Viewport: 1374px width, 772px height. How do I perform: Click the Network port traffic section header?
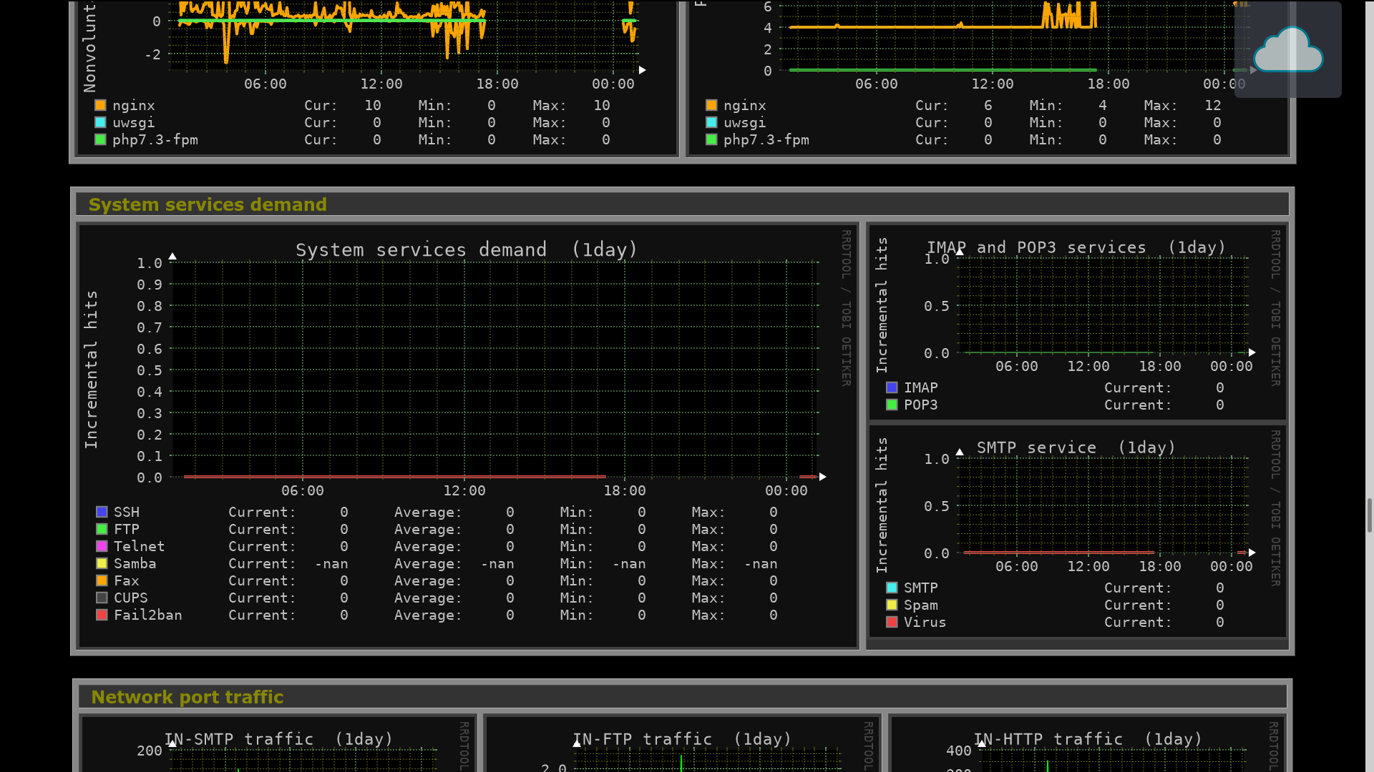coord(187,697)
